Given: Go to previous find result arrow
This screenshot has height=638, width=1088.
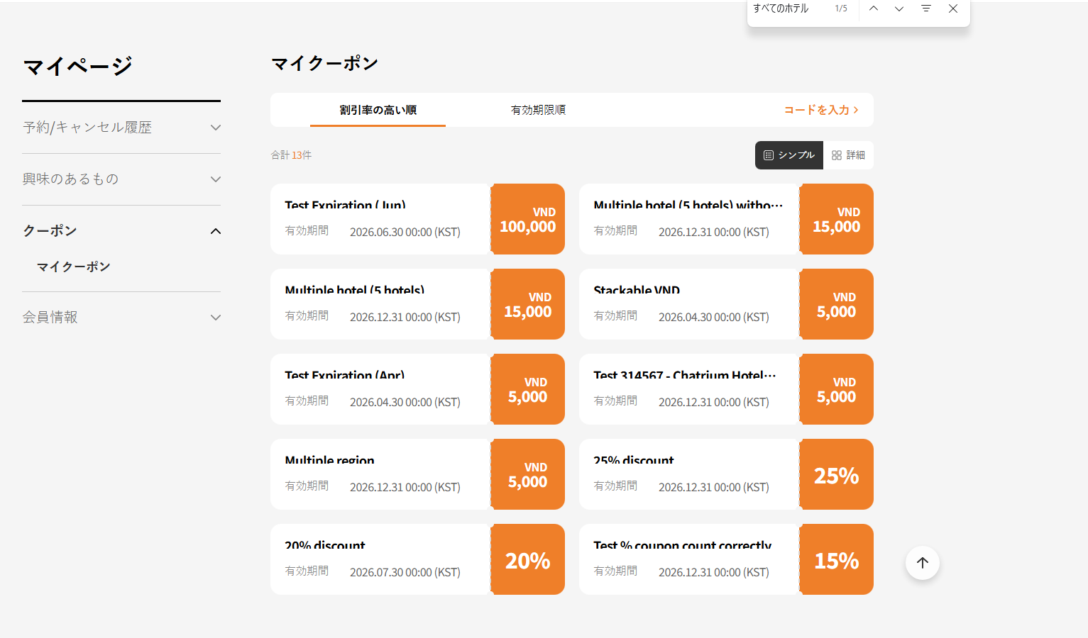Looking at the screenshot, I should (874, 9).
